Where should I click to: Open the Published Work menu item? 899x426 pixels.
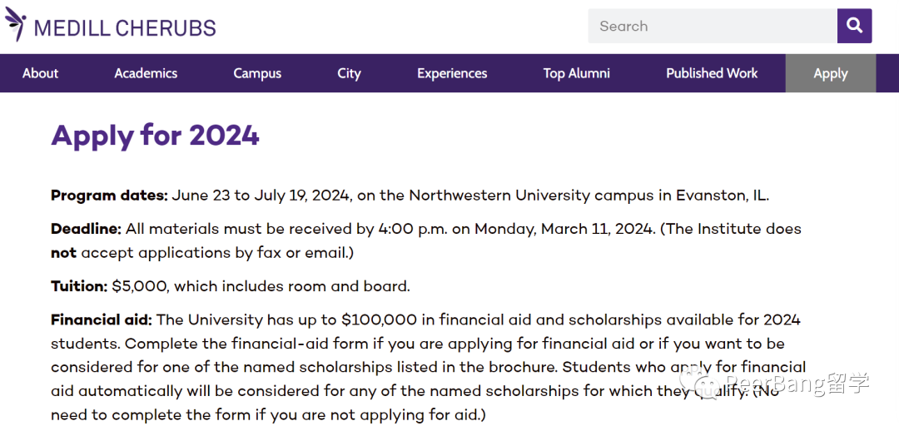point(712,73)
